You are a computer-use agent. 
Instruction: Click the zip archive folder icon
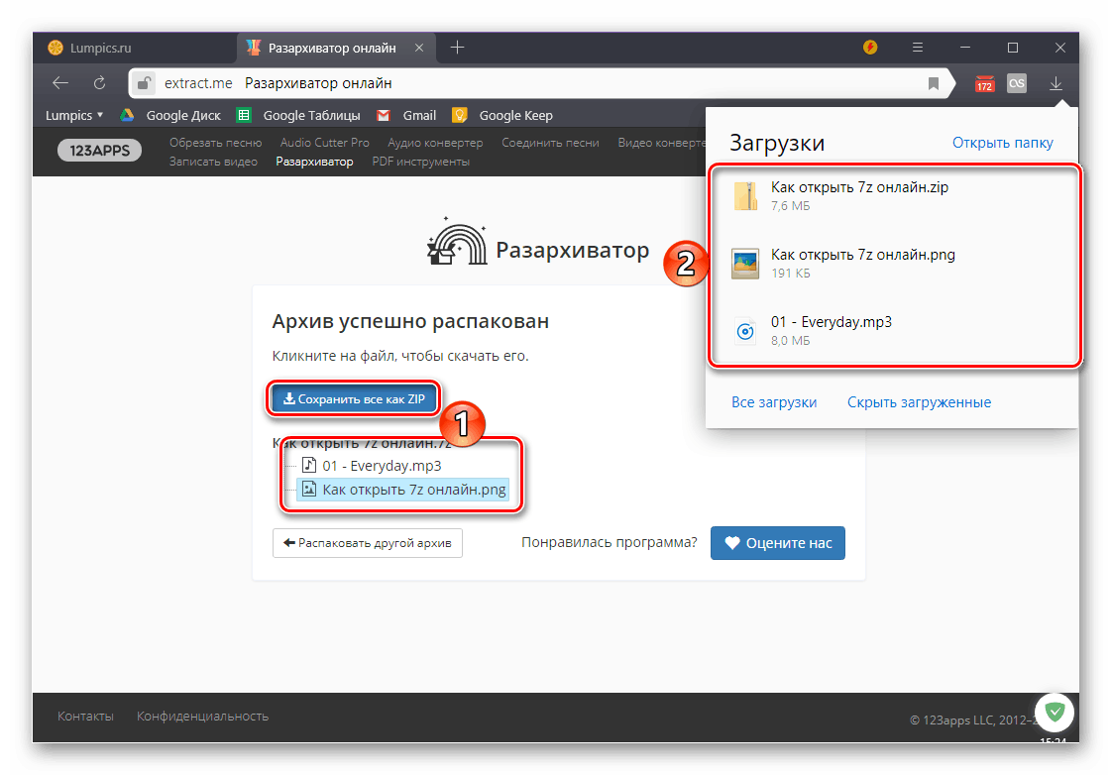tap(745, 196)
